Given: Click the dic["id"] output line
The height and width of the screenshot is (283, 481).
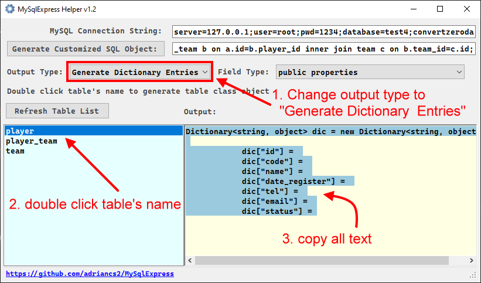Looking at the screenshot, I should point(268,151).
